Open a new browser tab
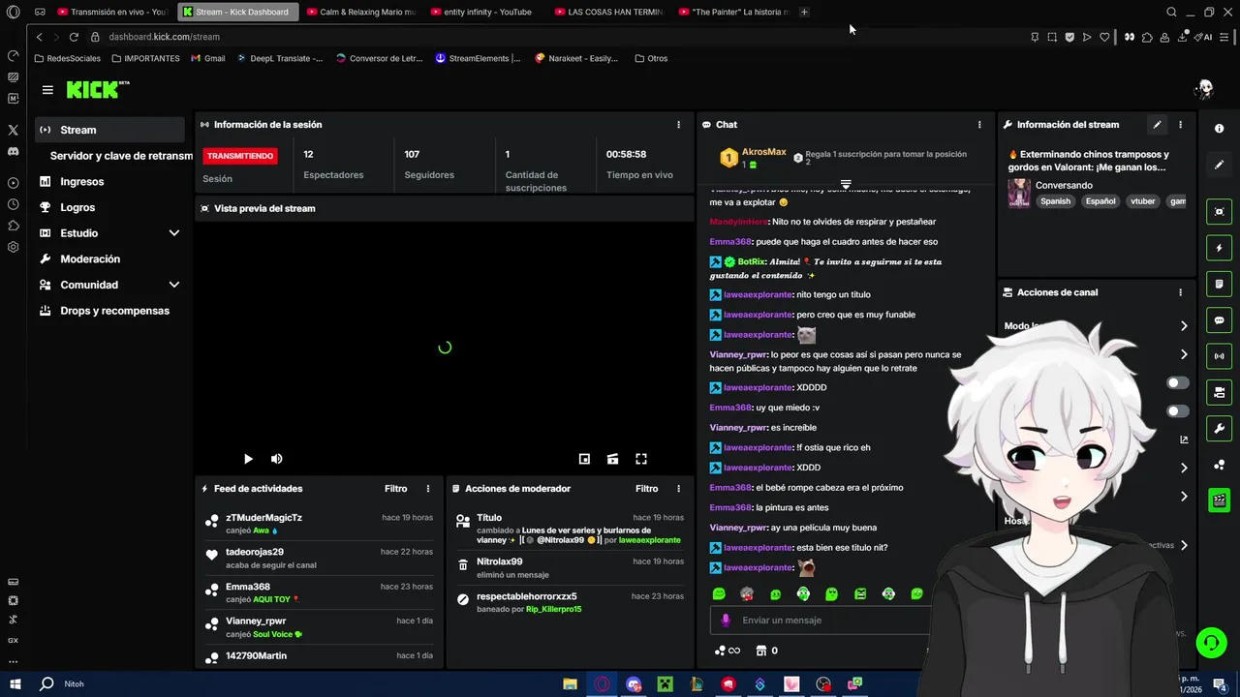1240x697 pixels. [x=804, y=12]
